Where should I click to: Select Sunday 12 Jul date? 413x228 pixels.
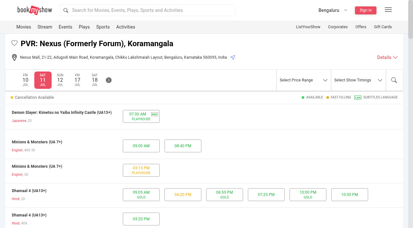(x=60, y=80)
